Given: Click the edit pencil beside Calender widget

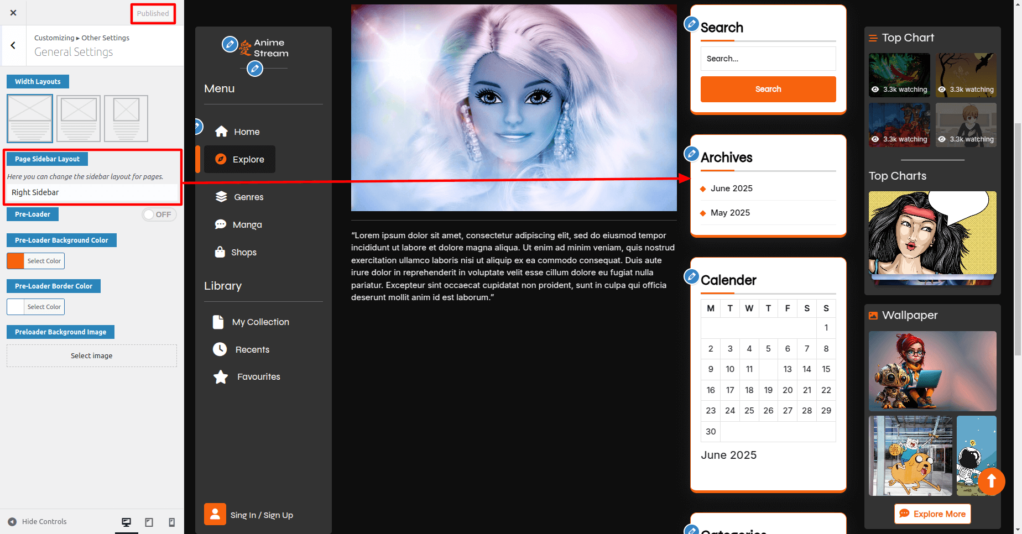Looking at the screenshot, I should click(x=691, y=276).
